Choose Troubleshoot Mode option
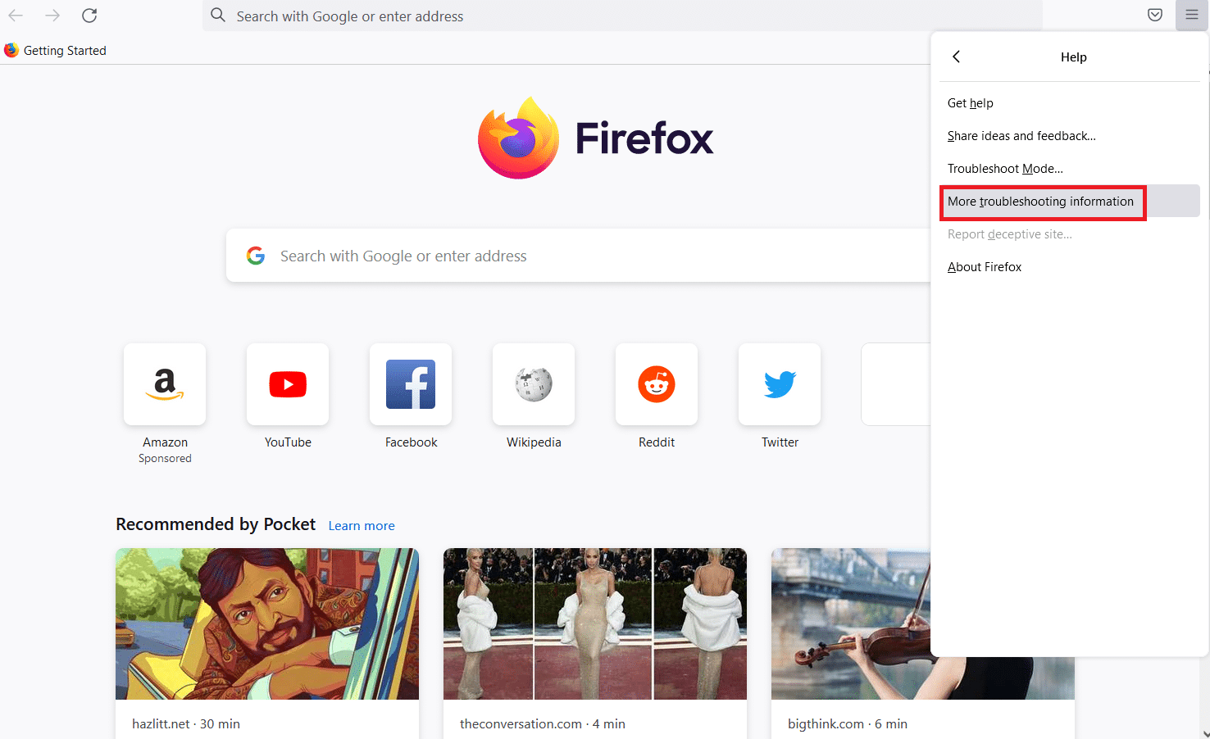This screenshot has height=739, width=1210. tap(1069, 169)
